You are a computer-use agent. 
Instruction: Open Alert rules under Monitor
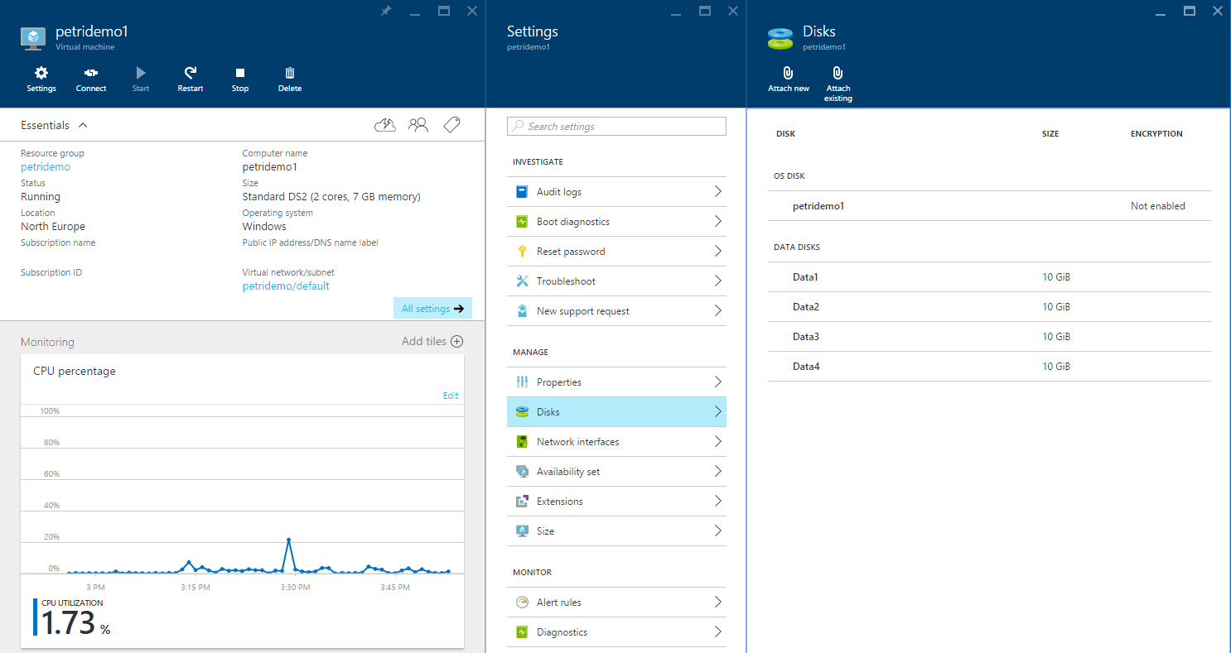click(x=616, y=602)
